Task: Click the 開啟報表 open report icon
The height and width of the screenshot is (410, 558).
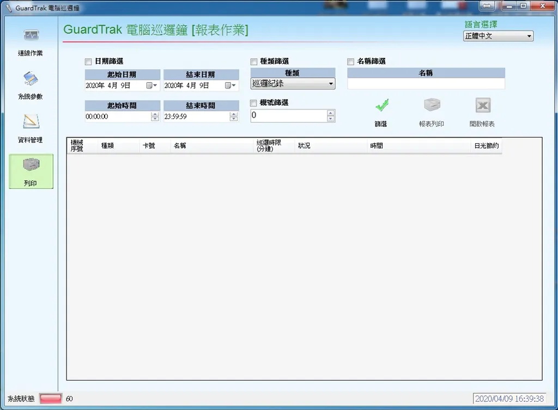Action: (x=483, y=105)
